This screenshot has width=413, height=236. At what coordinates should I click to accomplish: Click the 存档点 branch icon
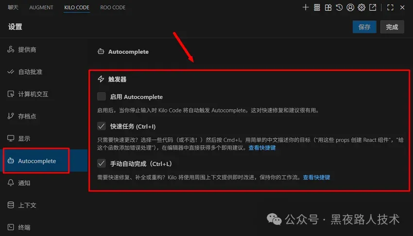[11, 116]
